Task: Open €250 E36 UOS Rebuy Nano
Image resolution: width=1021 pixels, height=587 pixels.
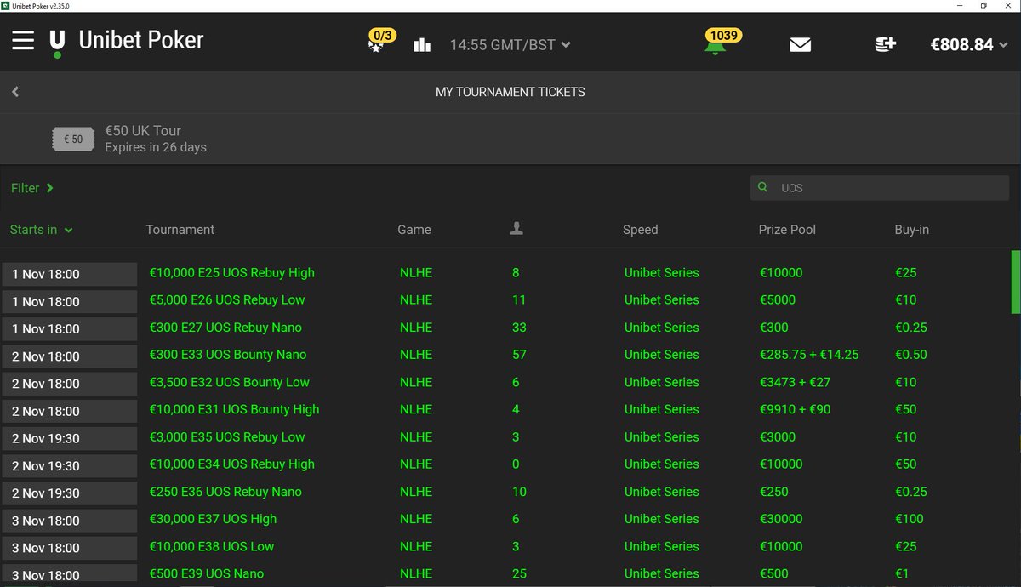Action: point(225,492)
